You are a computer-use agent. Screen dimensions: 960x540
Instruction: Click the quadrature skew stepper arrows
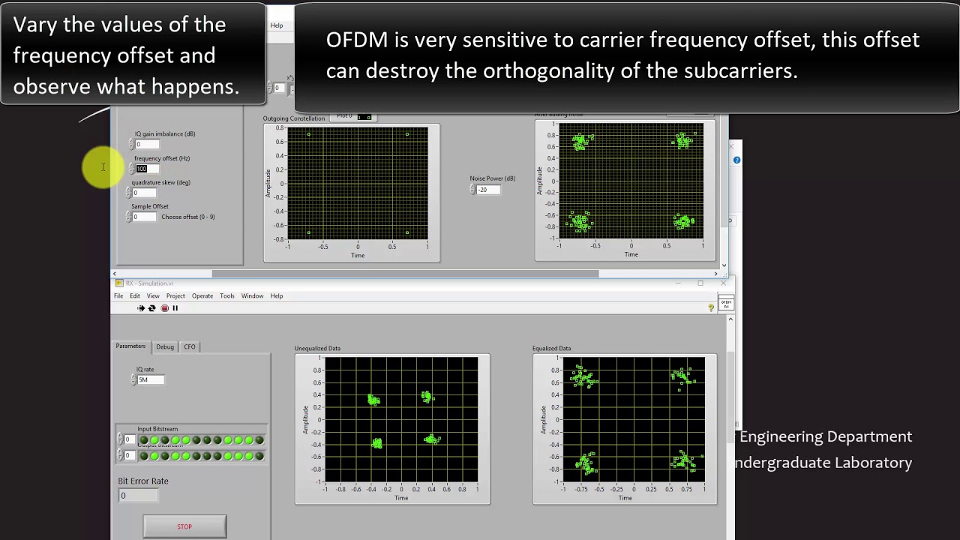click(129, 193)
